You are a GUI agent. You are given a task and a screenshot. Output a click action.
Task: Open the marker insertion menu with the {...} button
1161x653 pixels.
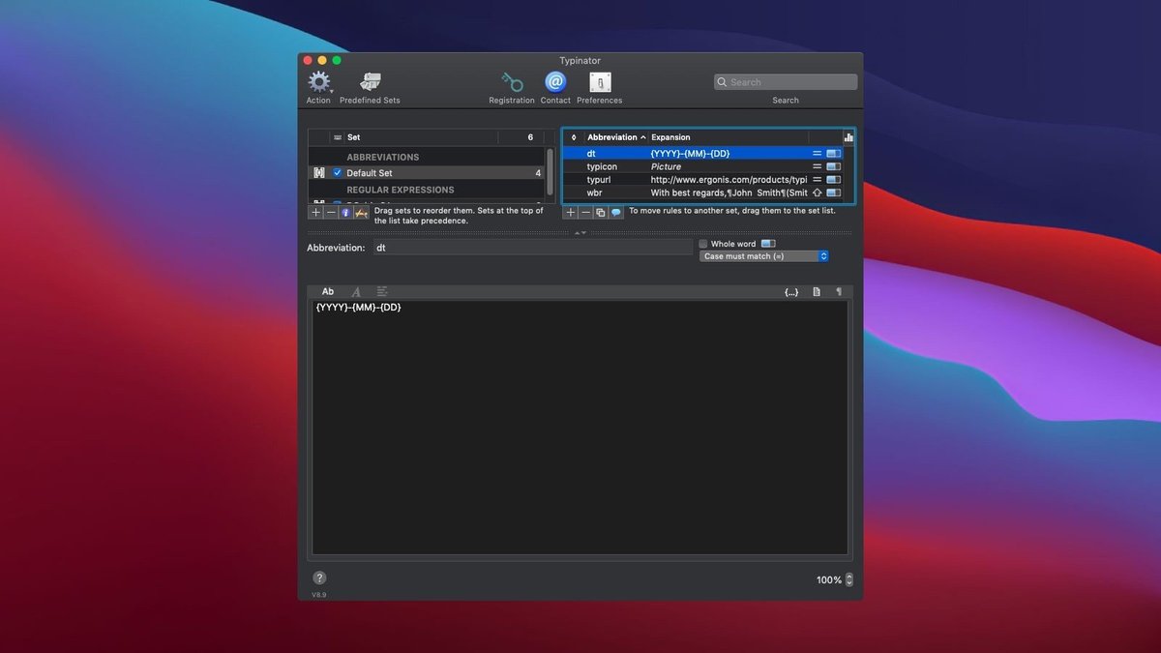pos(791,290)
